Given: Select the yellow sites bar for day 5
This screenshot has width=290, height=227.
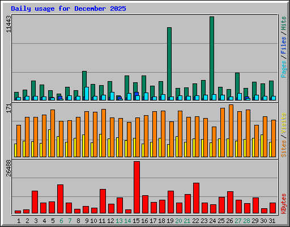Looking at the screenshot, I should point(49,143).
